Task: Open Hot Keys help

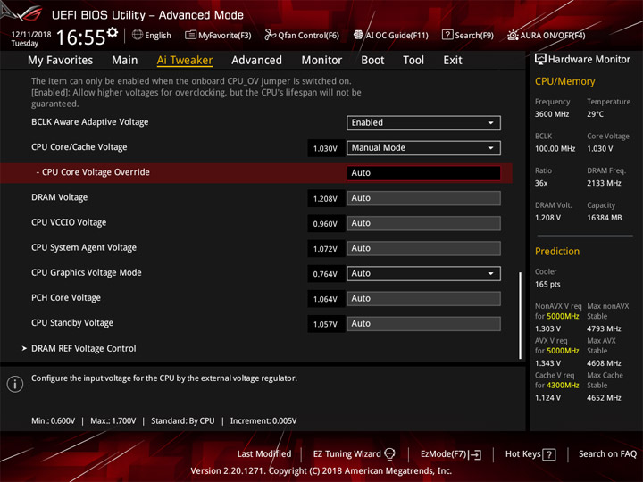Action: 530,454
